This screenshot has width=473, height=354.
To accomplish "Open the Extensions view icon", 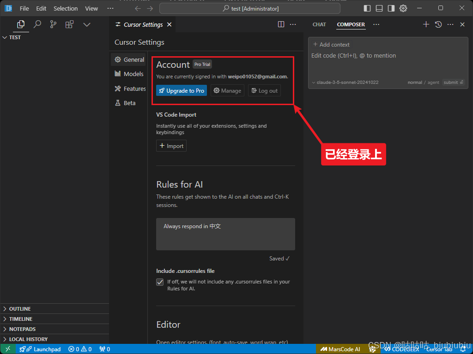I will tap(69, 24).
